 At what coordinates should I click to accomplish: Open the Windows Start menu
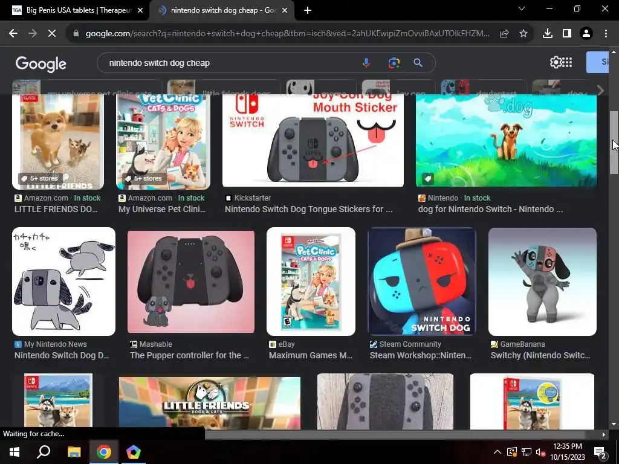(x=15, y=452)
